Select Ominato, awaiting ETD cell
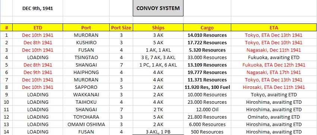The image size is (317, 135). (x=274, y=117)
